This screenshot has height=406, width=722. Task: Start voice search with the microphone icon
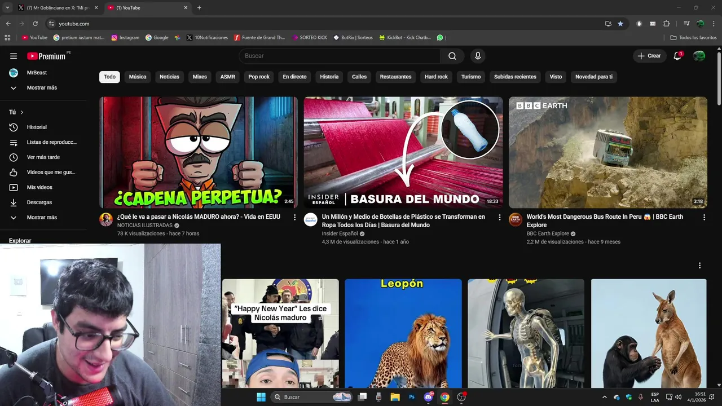click(478, 56)
